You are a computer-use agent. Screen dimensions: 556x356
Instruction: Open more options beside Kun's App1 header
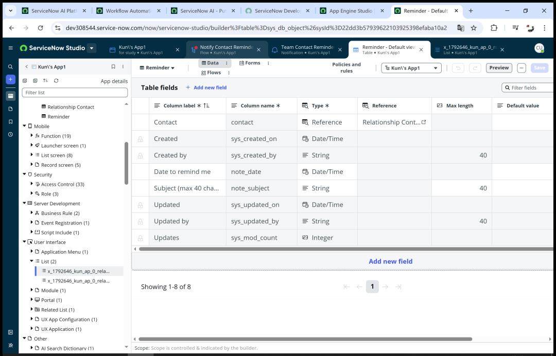point(123,66)
